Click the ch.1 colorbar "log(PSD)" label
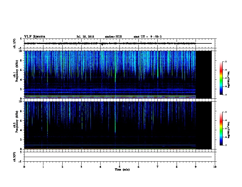The width and height of the screenshot is (242, 187). tap(229, 79)
